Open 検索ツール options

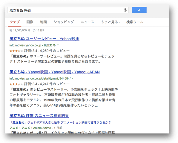click(x=135, y=22)
